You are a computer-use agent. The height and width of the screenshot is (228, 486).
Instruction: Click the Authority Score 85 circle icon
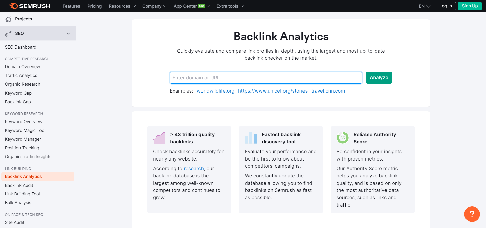342,138
